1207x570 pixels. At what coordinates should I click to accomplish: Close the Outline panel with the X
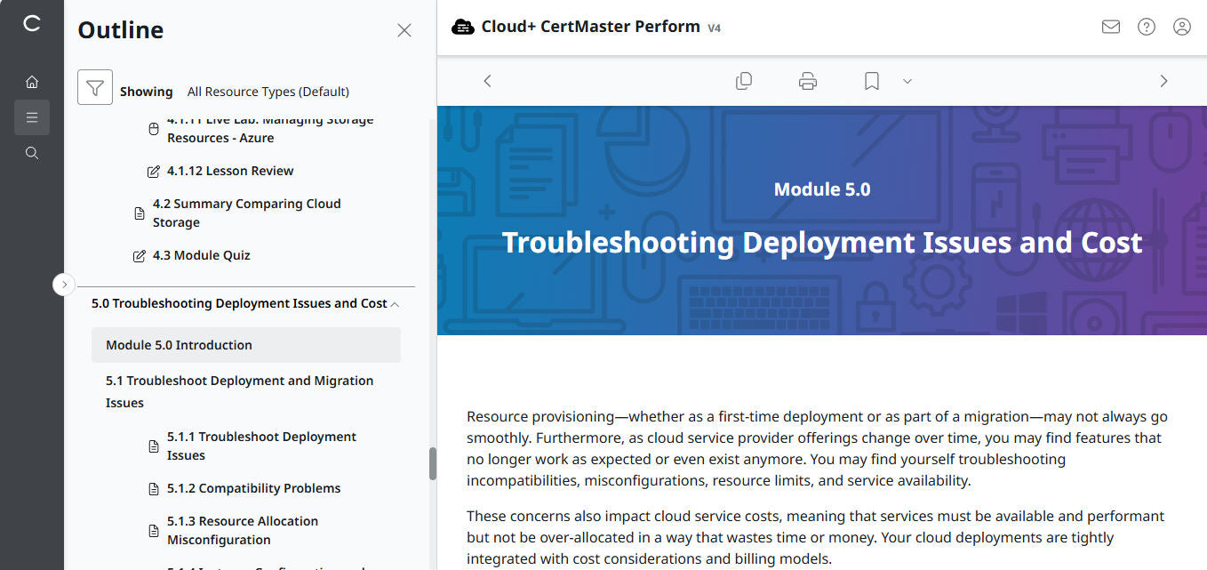pyautogui.click(x=404, y=29)
